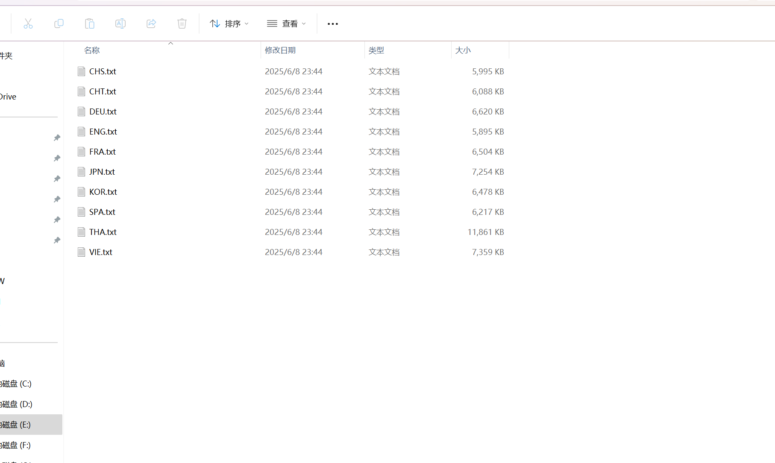Sort by the 大小 column header

click(463, 50)
